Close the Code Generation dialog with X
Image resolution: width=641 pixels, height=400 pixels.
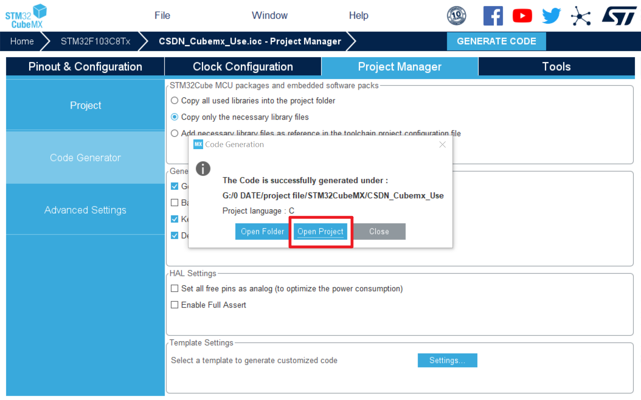click(442, 145)
